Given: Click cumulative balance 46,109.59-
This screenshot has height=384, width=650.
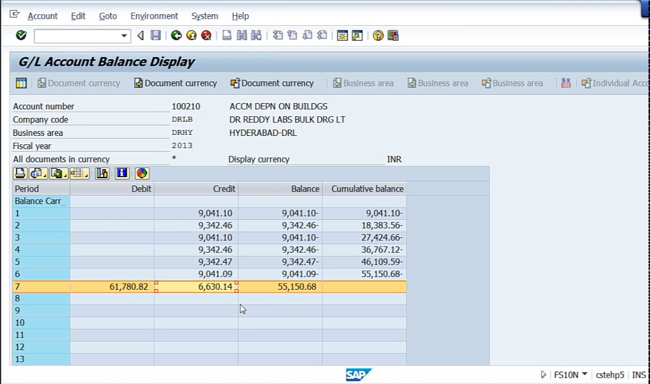Looking at the screenshot, I should pos(382,262).
